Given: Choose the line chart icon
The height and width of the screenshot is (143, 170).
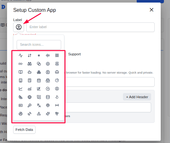Looking at the screenshot, I should click(20, 89).
